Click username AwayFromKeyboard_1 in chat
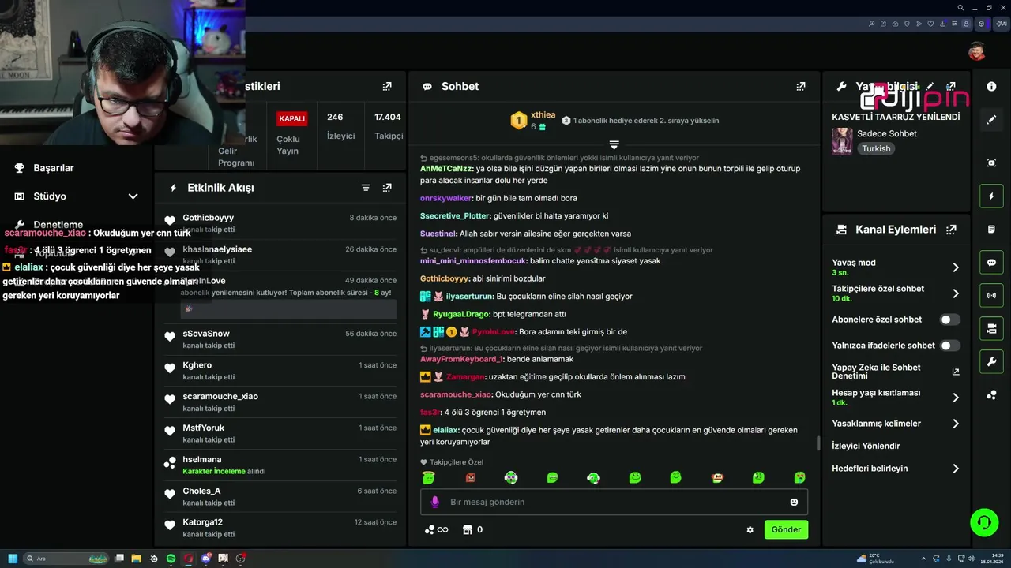1011x568 pixels. point(461,359)
